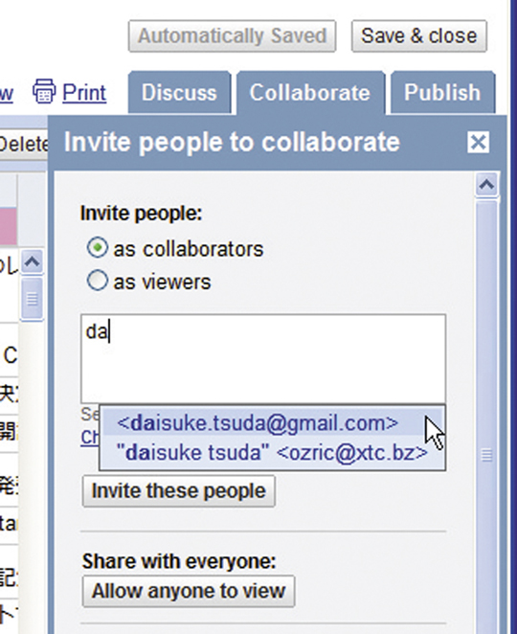The height and width of the screenshot is (634, 517).
Task: Click the printer icon
Action: 44,91
